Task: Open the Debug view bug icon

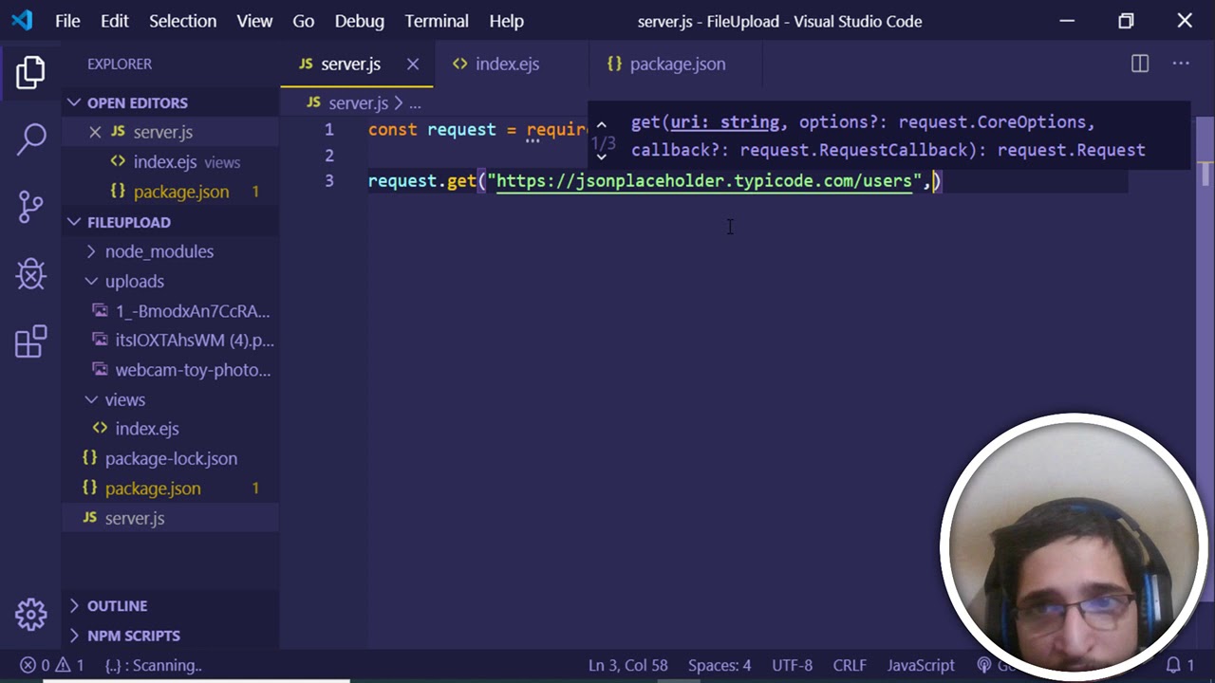Action: coord(30,274)
